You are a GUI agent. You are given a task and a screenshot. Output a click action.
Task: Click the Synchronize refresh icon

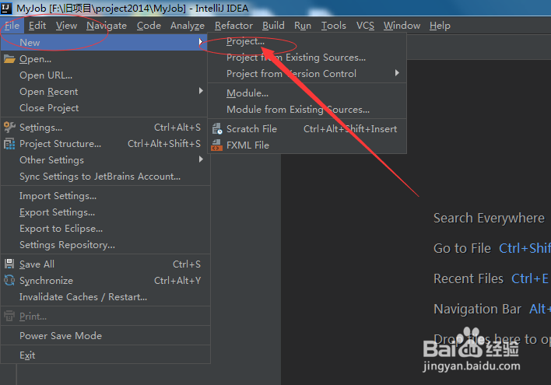(9, 280)
